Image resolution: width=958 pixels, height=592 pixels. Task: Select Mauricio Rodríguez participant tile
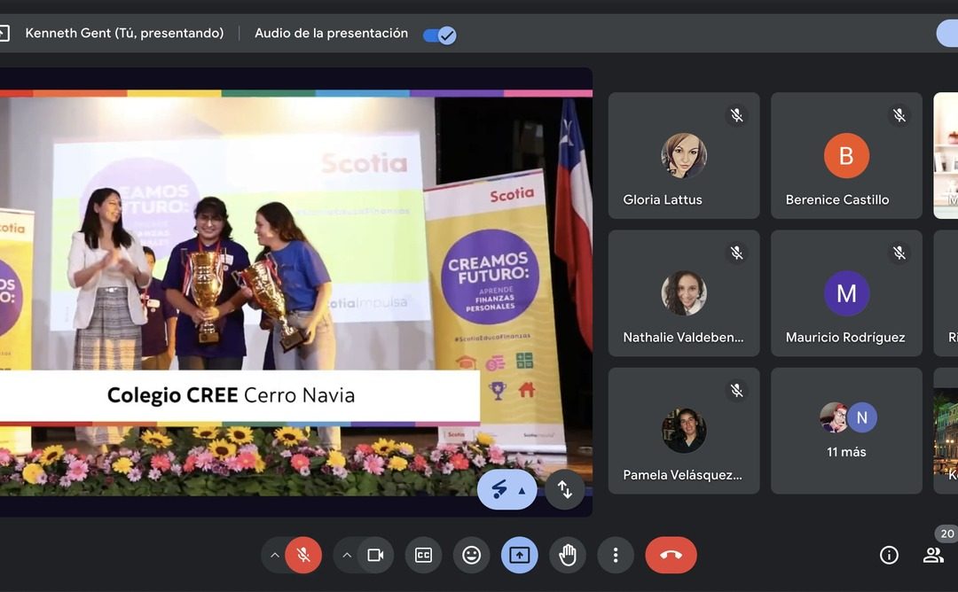846,293
